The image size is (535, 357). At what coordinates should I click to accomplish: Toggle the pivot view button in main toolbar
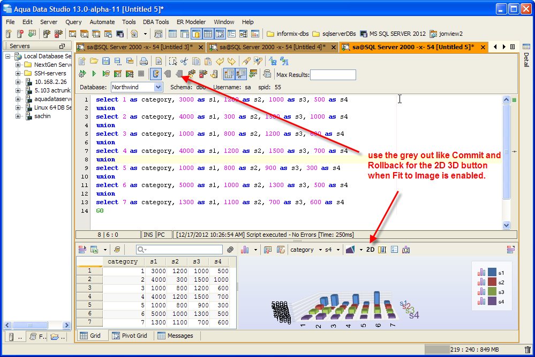pyautogui.click(x=220, y=34)
